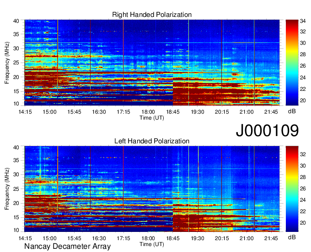Click the upper plot's dB color bar
The height and width of the screenshot is (252, 311).
[292, 63]
